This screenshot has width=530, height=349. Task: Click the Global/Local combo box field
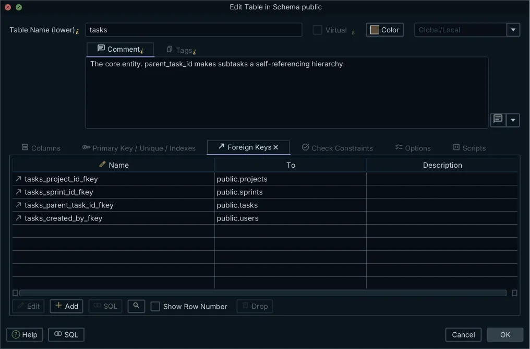[461, 30]
